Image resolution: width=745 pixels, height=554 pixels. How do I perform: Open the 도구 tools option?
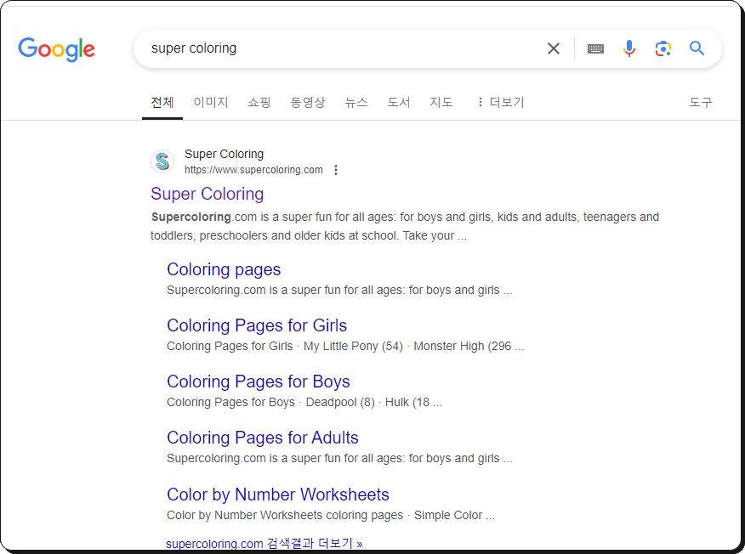tap(701, 102)
